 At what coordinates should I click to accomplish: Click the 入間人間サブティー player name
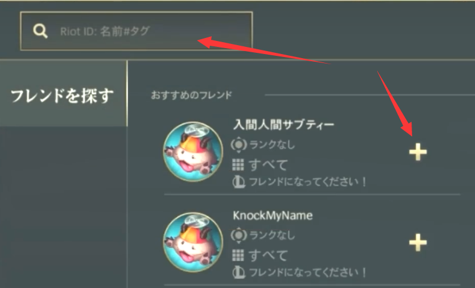(x=283, y=125)
